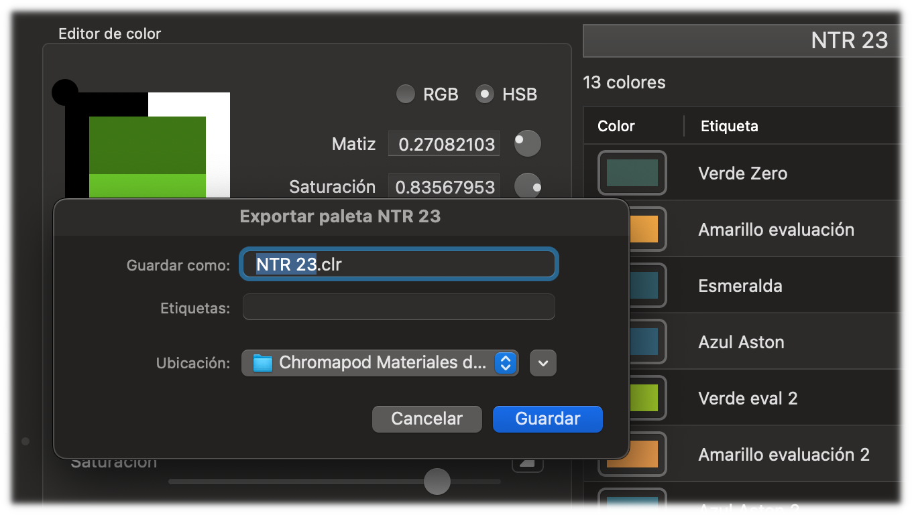This screenshot has width=912, height=515.
Task: Expand the save dialog with chevron button
Action: point(543,363)
